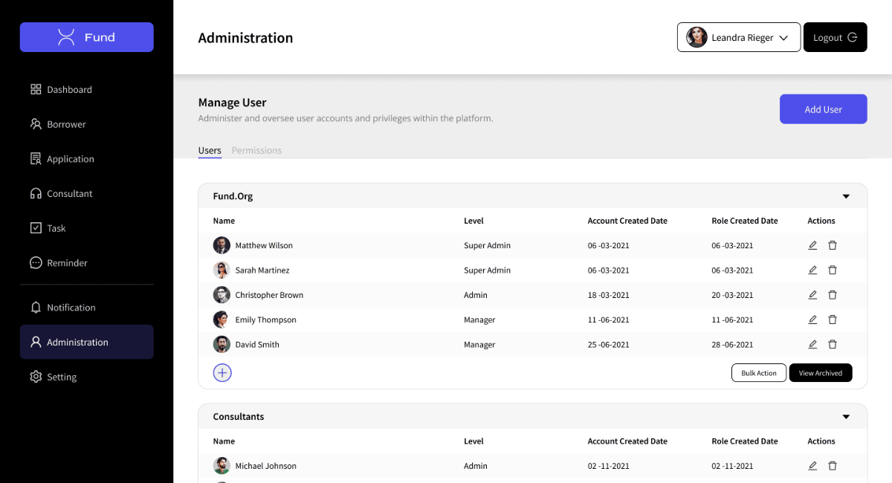
Task: Delete Sarah Martinez's account
Action: [x=833, y=270]
